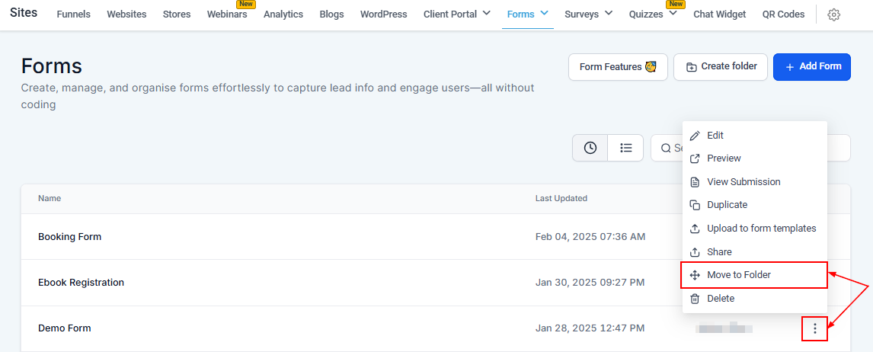The height and width of the screenshot is (352, 873).
Task: Open the settings gear icon
Action: [833, 15]
